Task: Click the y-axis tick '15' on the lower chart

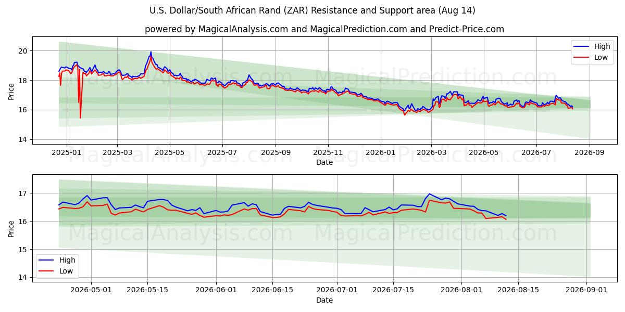Action: [23, 250]
